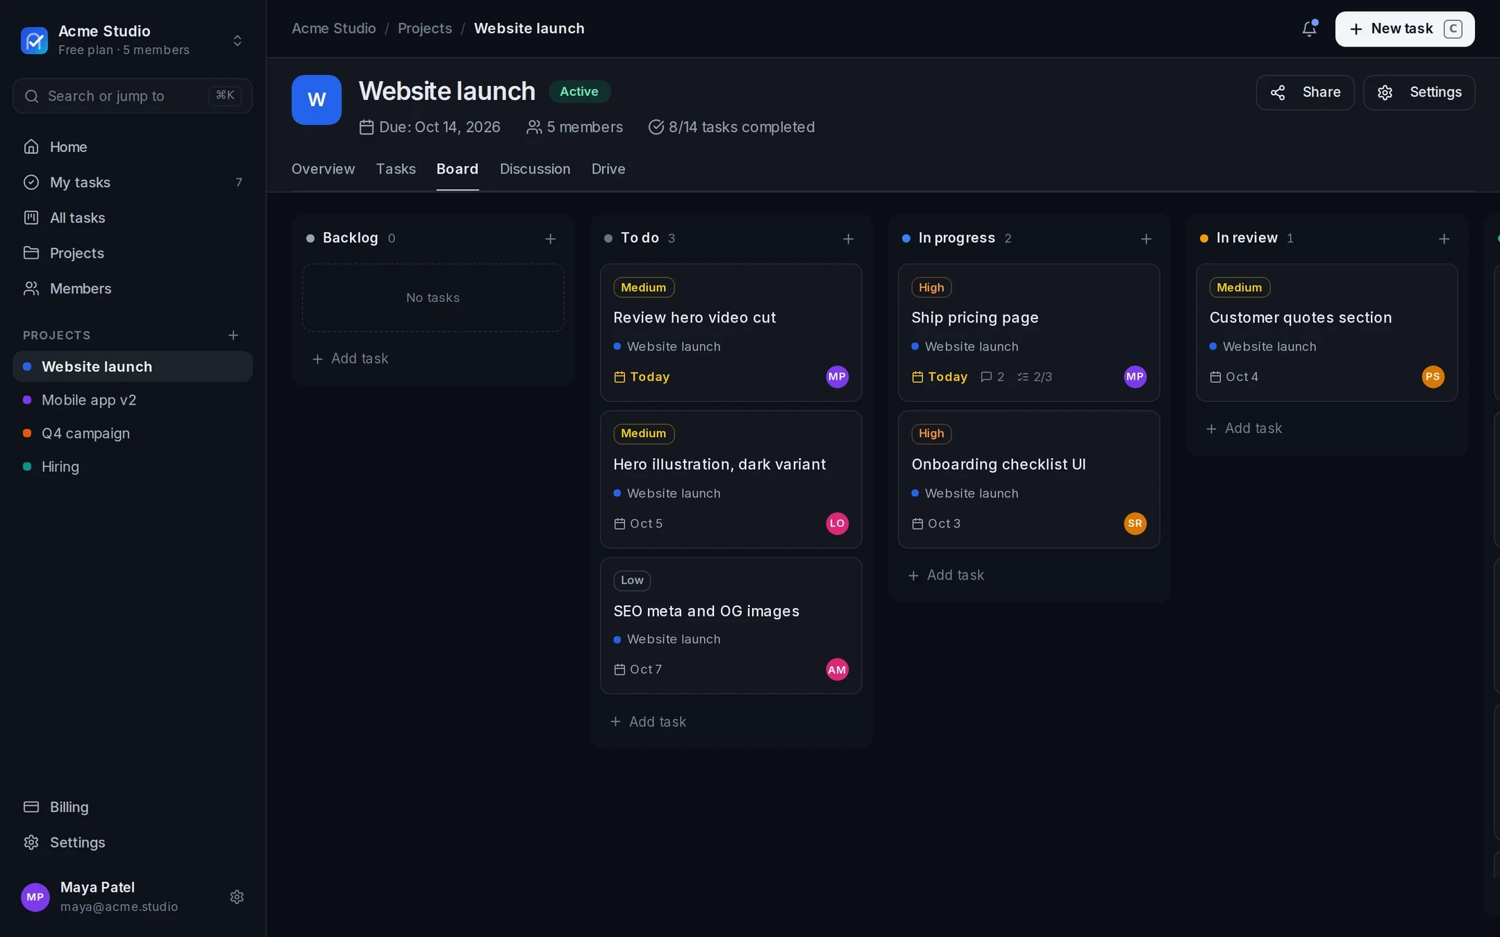Viewport: 1500px width, 937px height.
Task: Select Mobile app v2 project
Action: coord(133,400)
